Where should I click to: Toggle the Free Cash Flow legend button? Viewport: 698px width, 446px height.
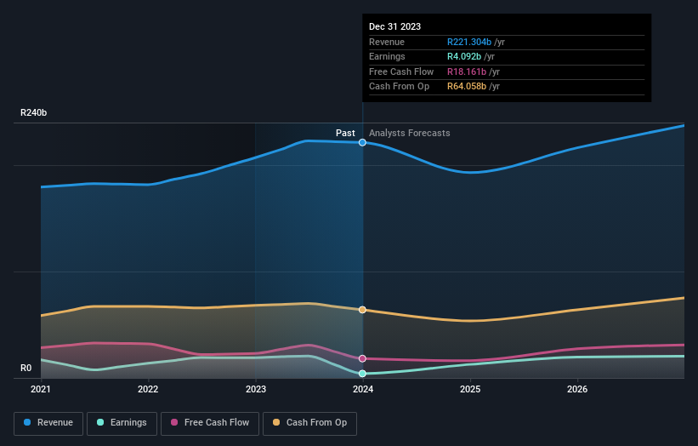click(210, 423)
